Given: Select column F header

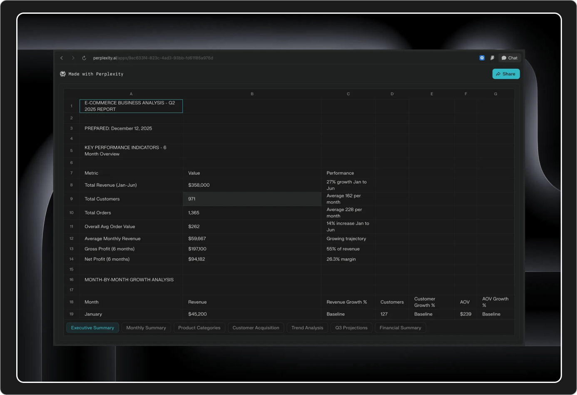Looking at the screenshot, I should [x=466, y=94].
